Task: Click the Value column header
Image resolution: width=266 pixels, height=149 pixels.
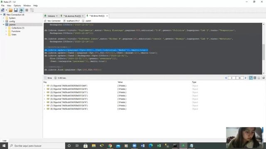Action: 120,82
